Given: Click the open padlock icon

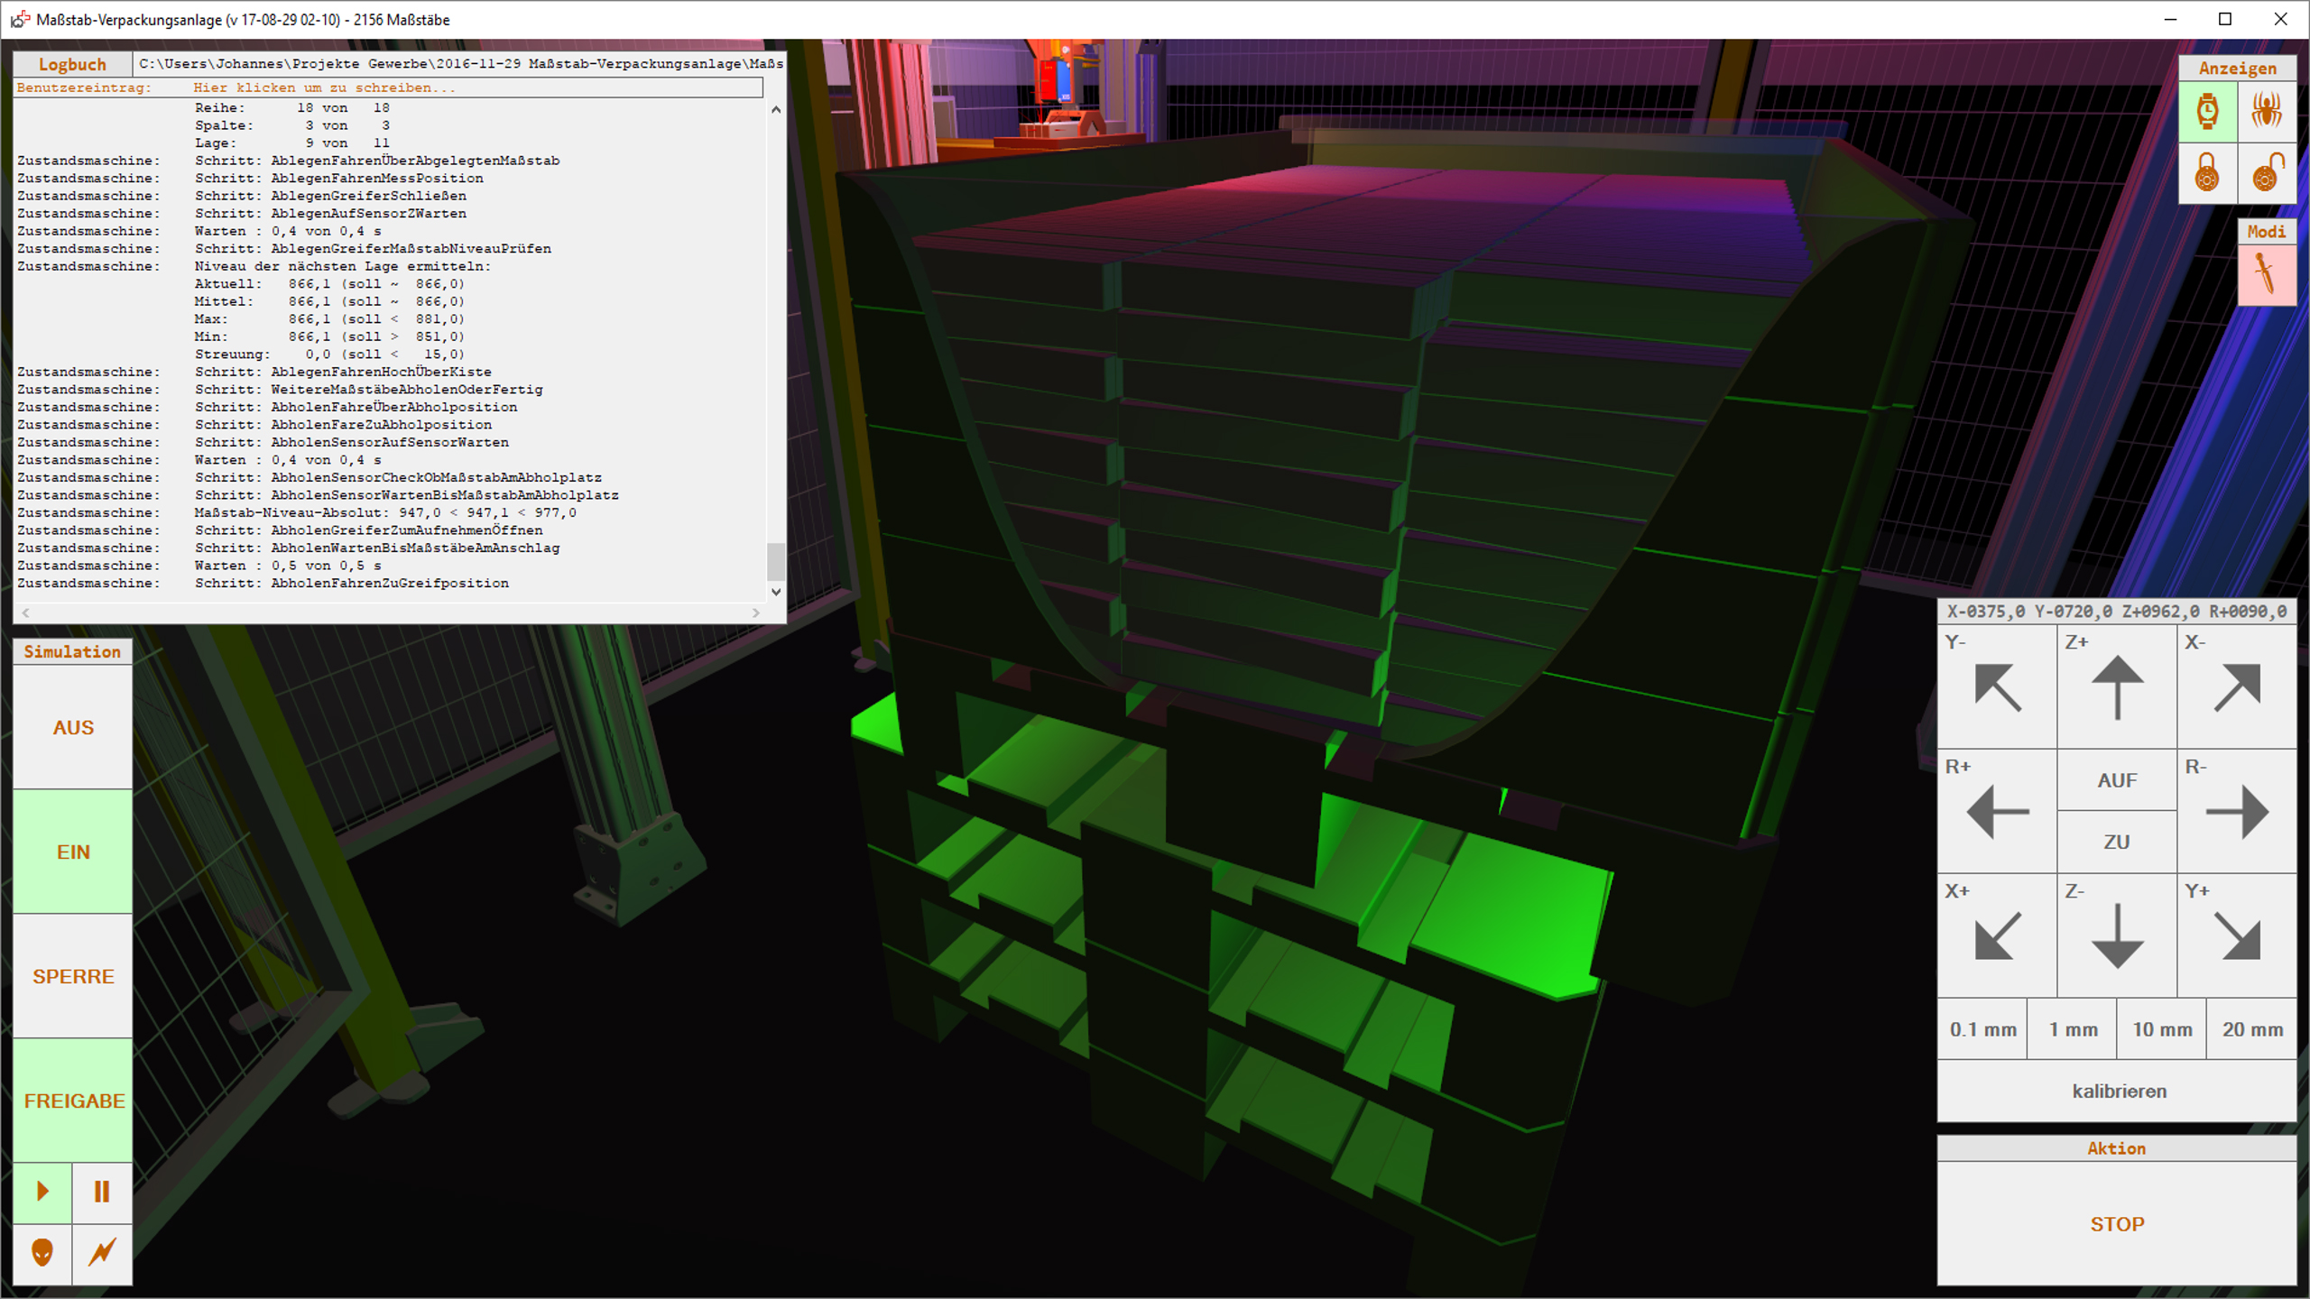Looking at the screenshot, I should pos(2267,172).
